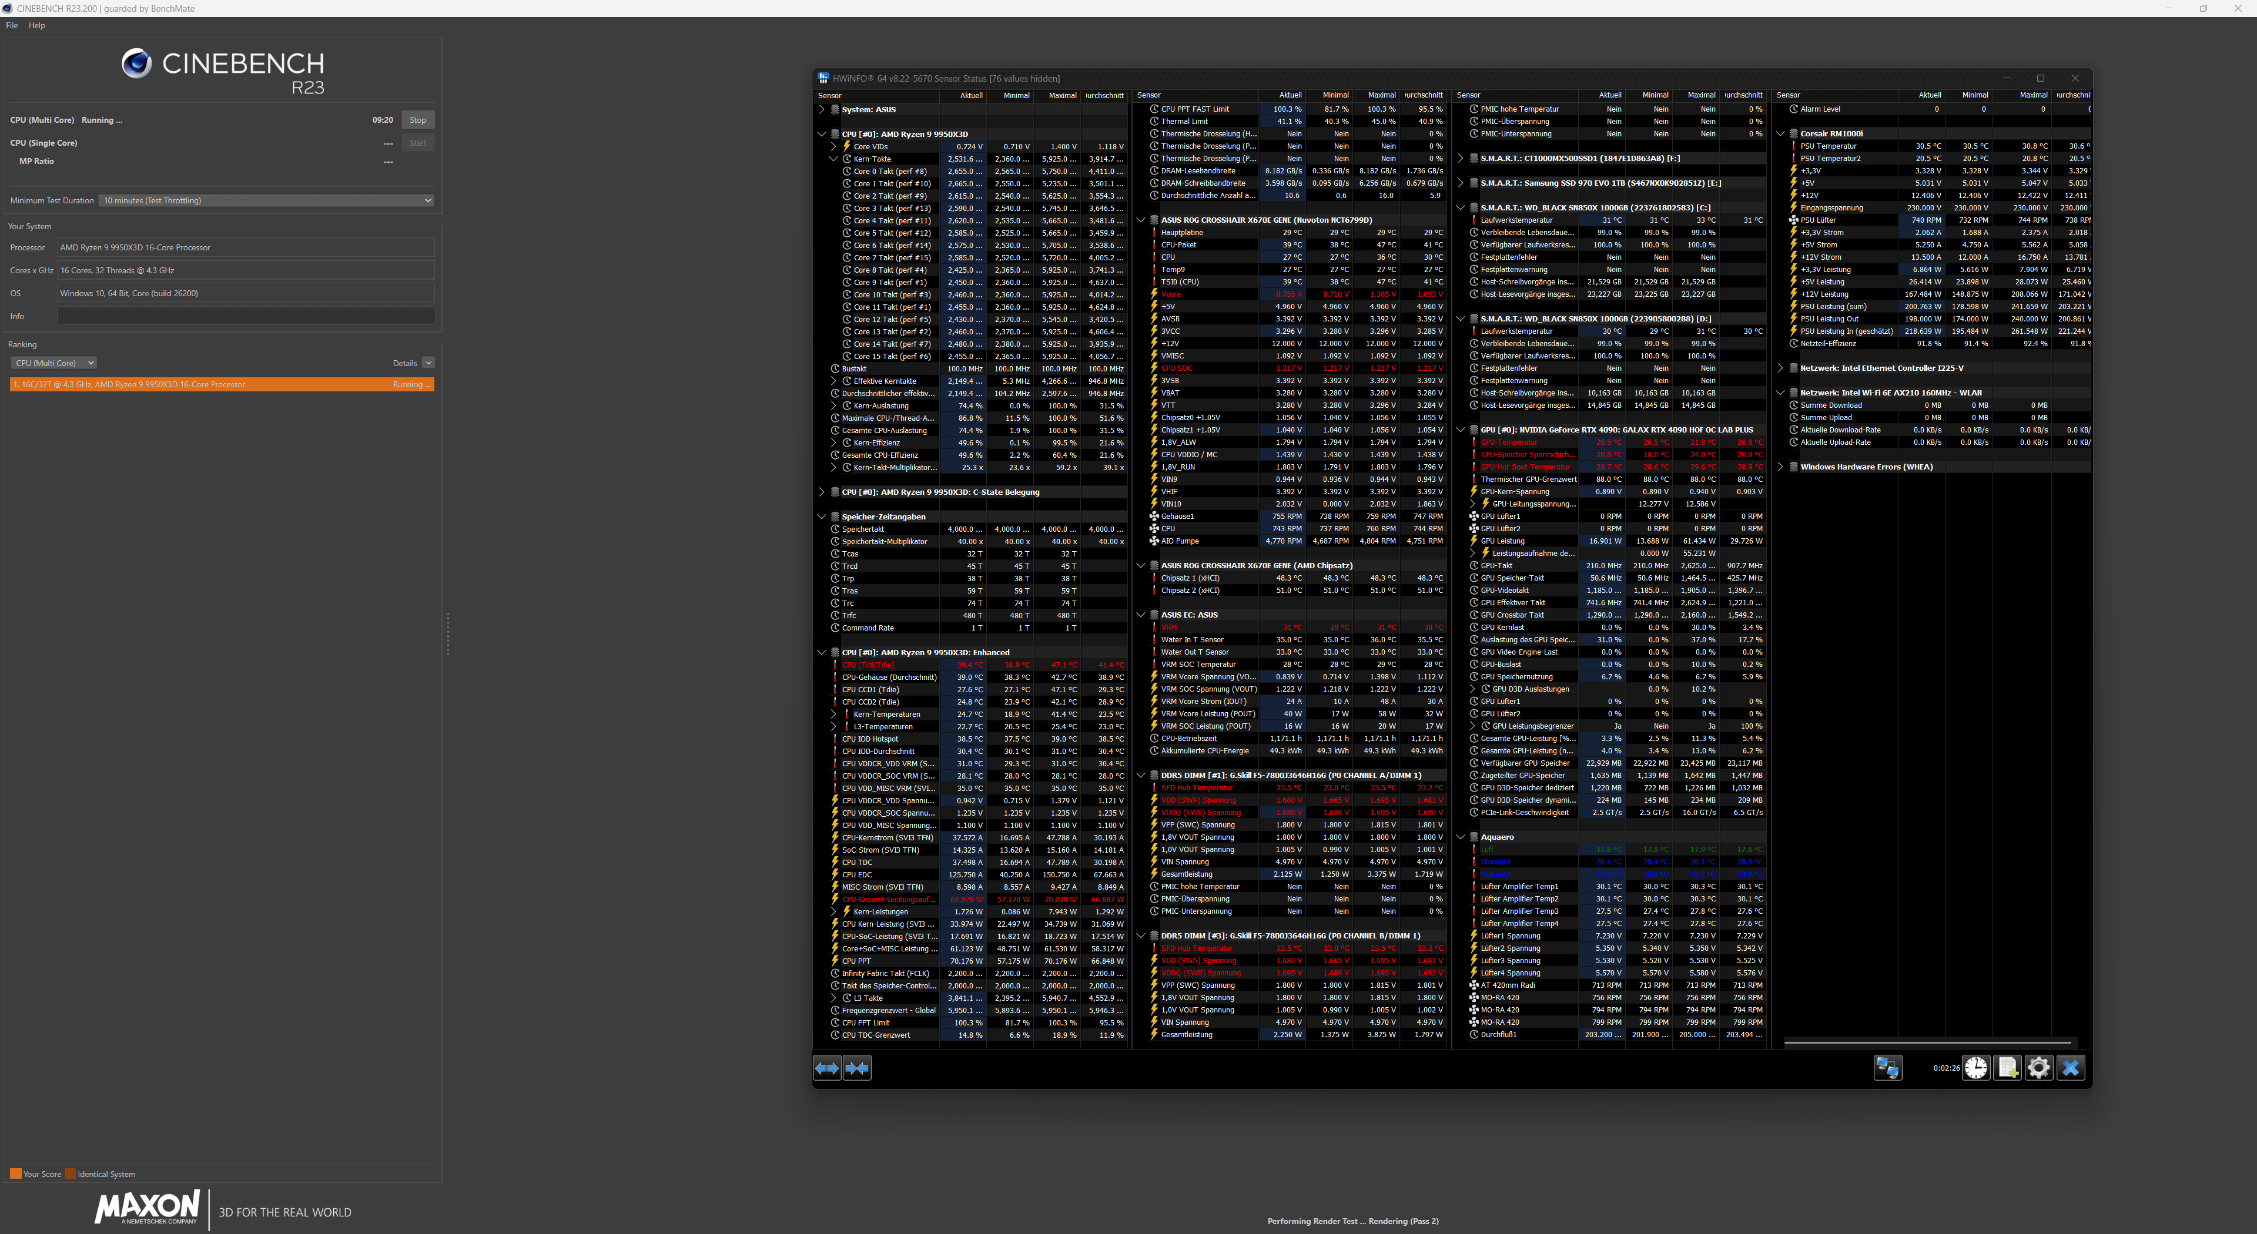Click the right double-arrow icon in HWiNFO

coord(857,1068)
